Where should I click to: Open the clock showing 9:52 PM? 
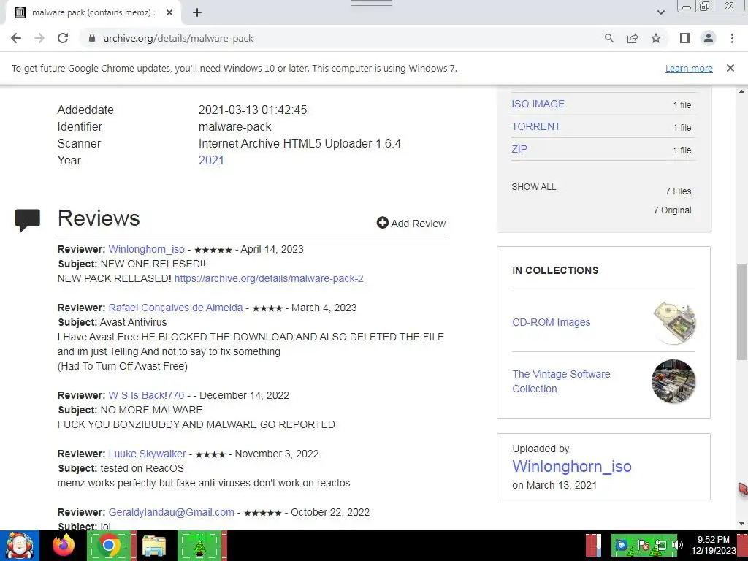click(713, 545)
